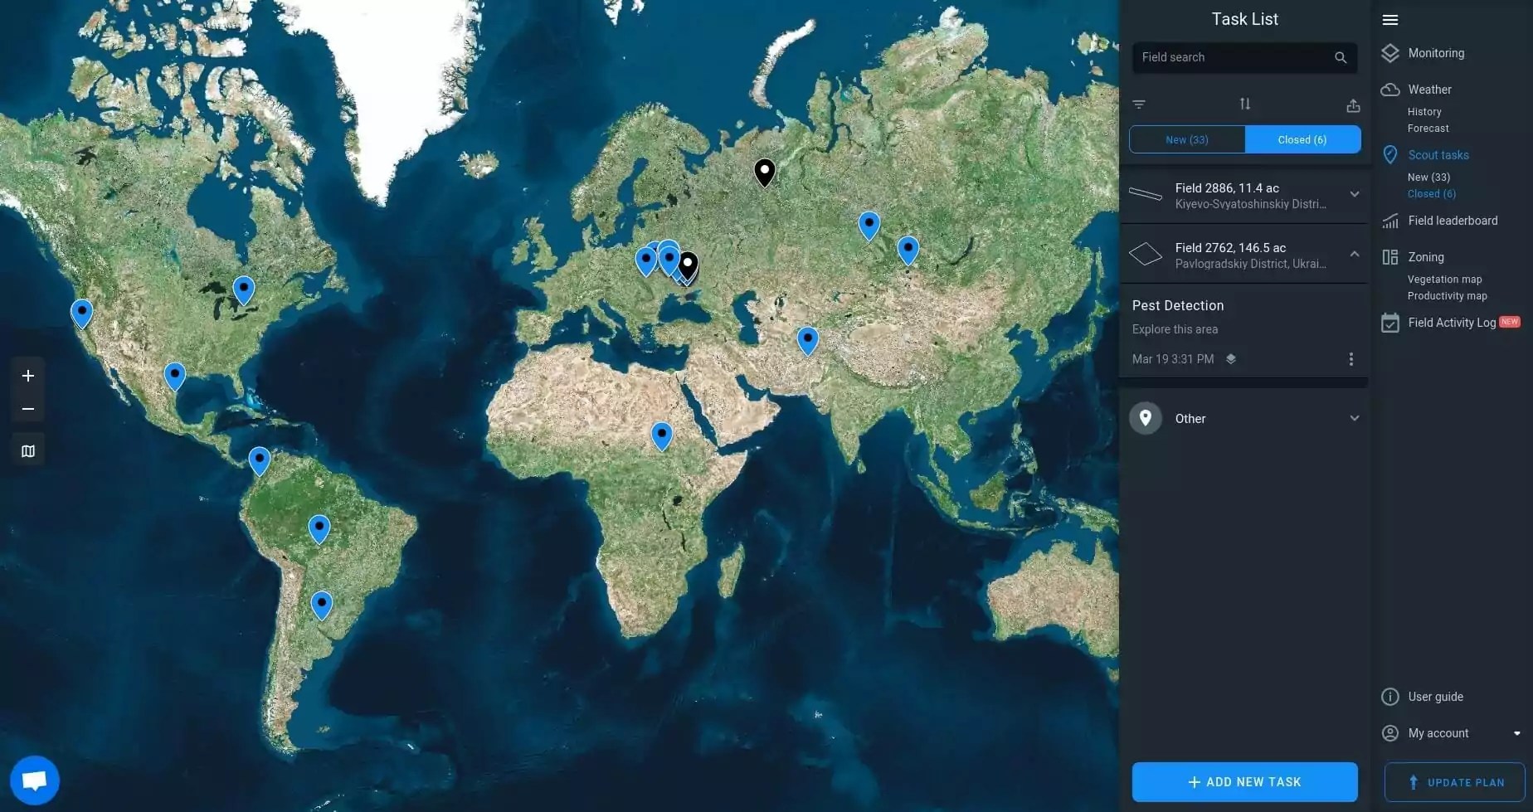Expand Field 2886 task group
1533x812 pixels.
pos(1355,194)
